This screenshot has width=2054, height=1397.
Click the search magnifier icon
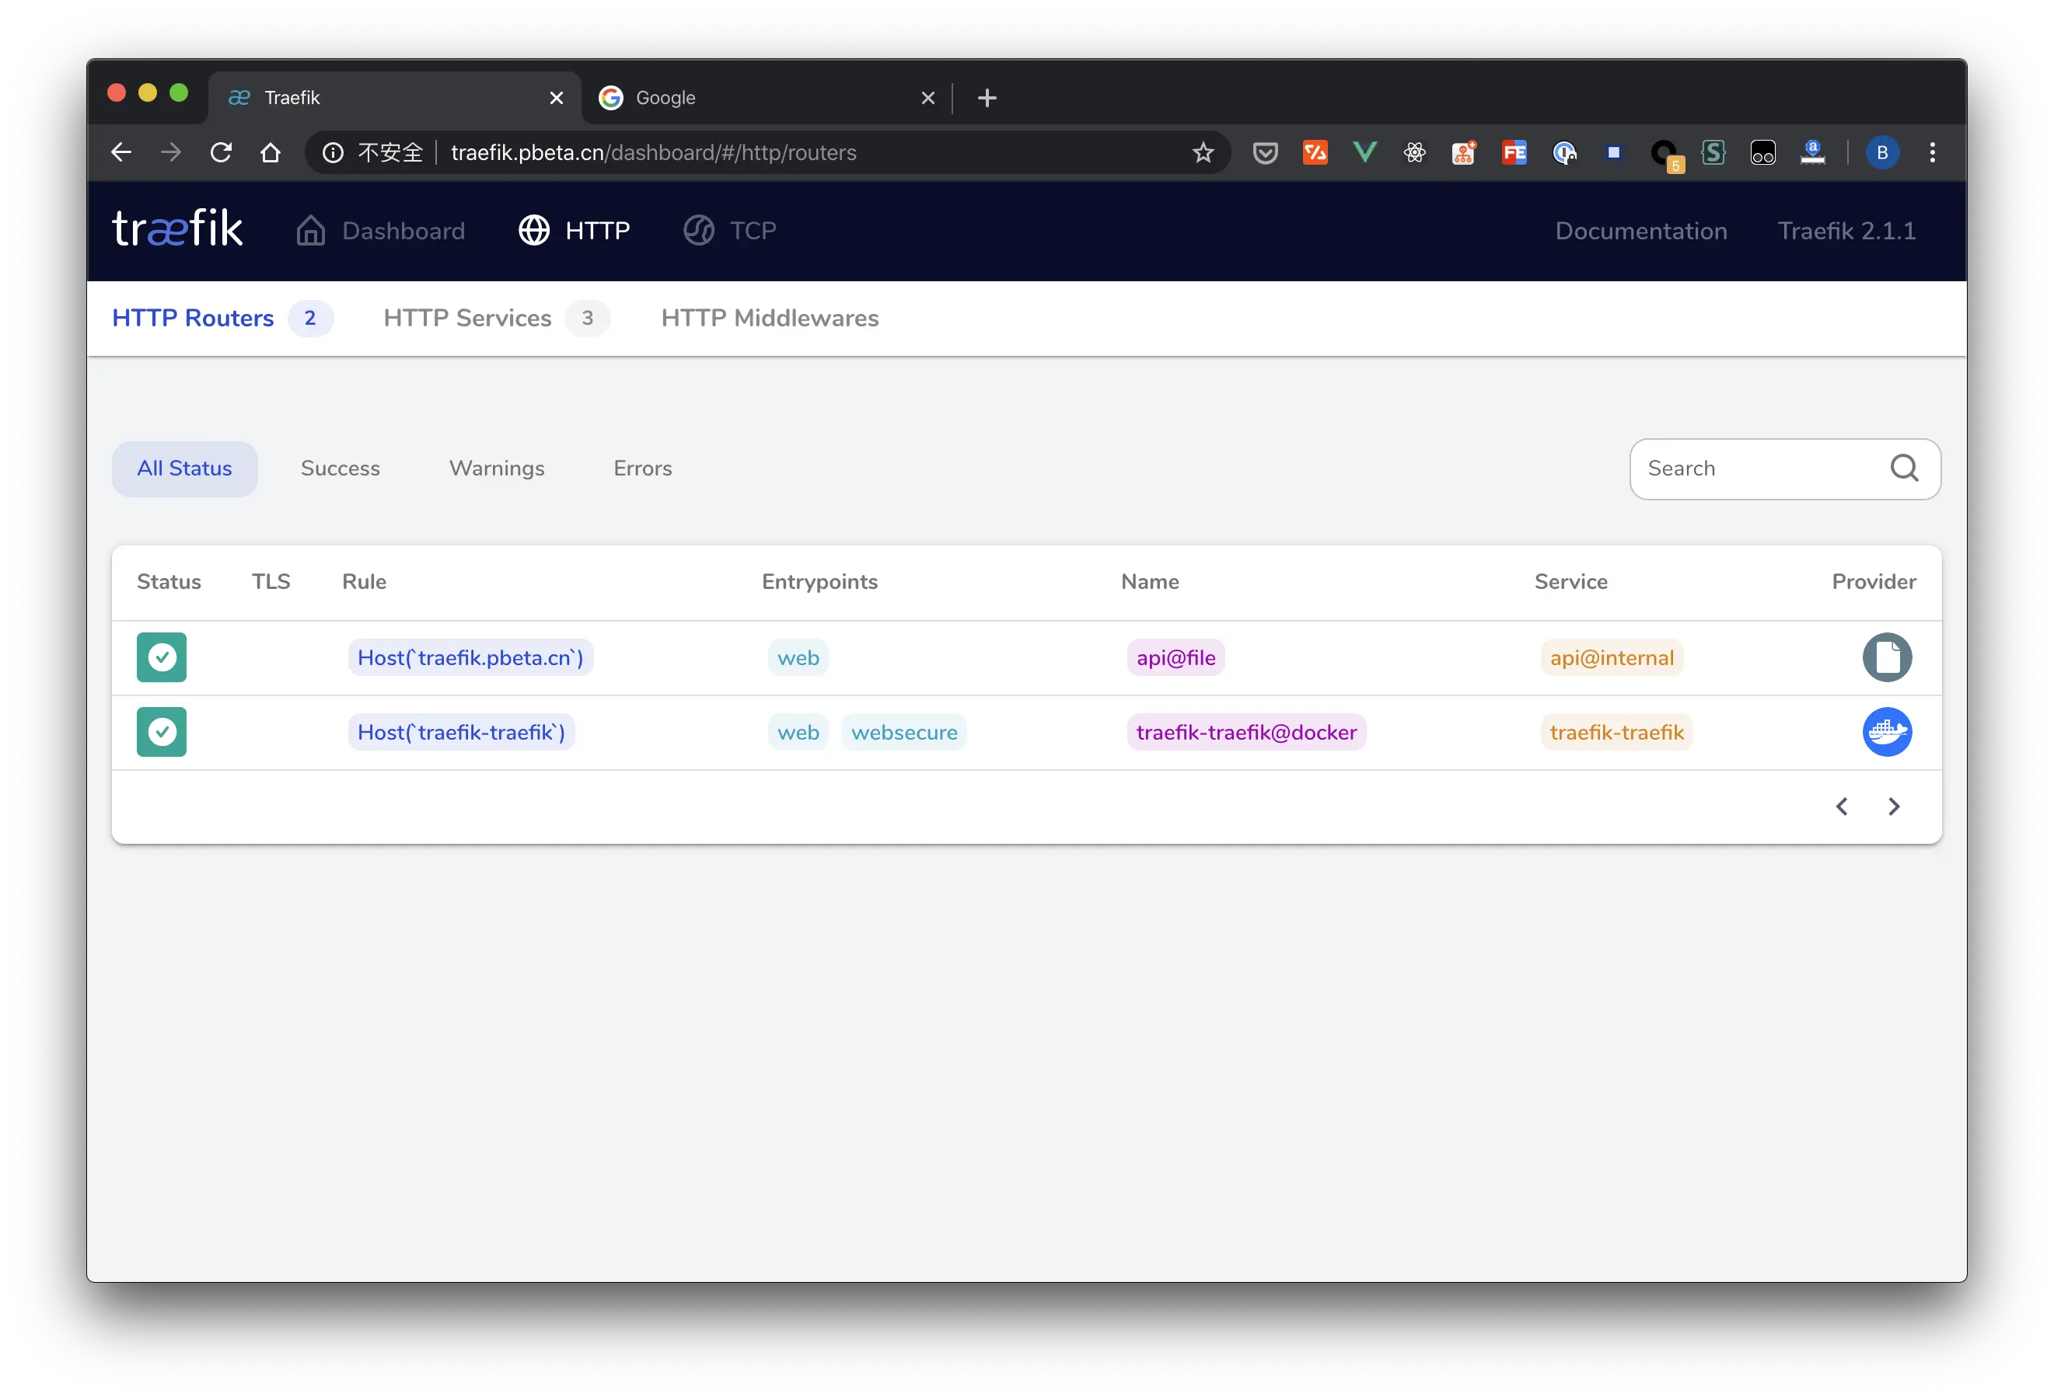click(1905, 468)
